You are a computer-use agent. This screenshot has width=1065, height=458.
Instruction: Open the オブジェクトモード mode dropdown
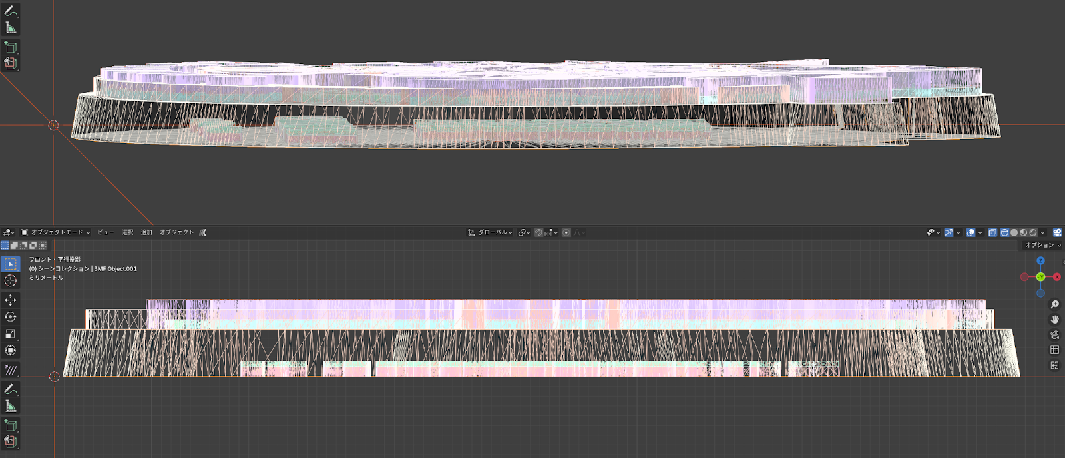(x=56, y=232)
